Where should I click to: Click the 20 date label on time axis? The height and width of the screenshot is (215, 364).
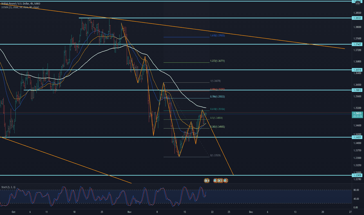[x=323, y=212]
